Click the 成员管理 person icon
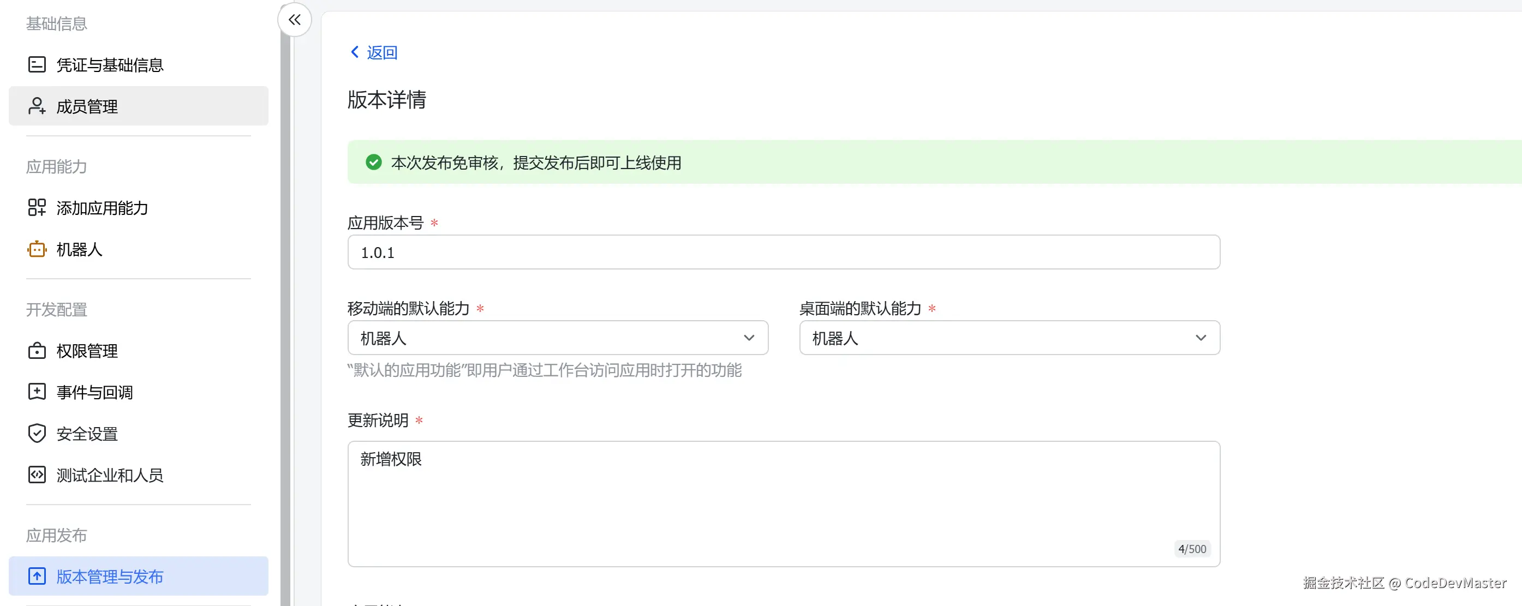This screenshot has width=1522, height=606. 37,106
